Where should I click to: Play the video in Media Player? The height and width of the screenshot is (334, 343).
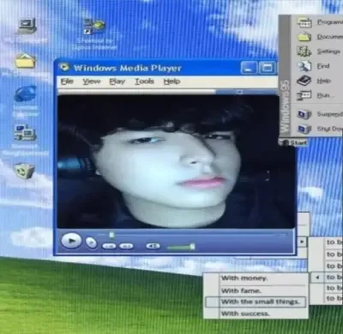71,240
